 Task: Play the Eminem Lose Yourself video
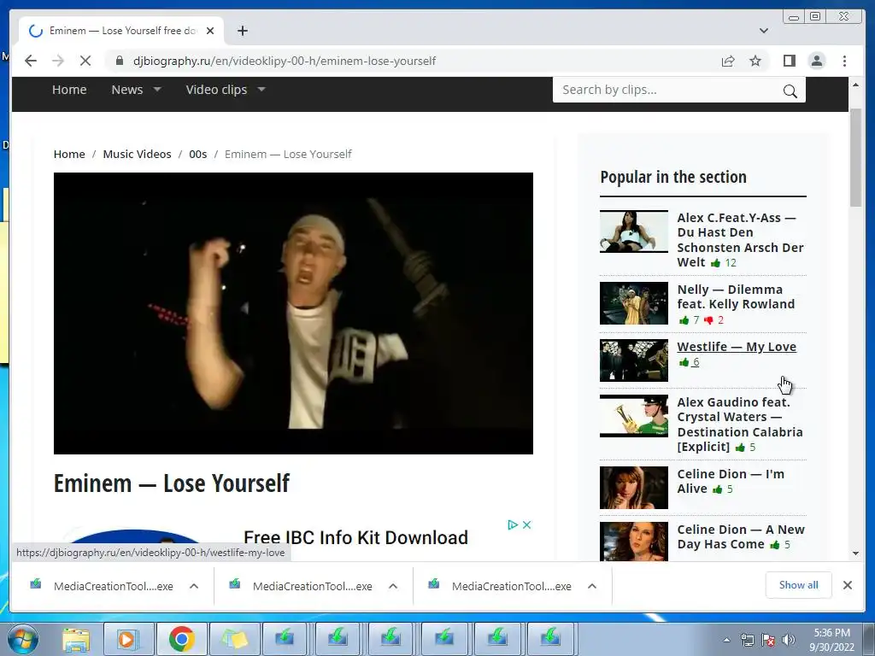pyautogui.click(x=294, y=313)
